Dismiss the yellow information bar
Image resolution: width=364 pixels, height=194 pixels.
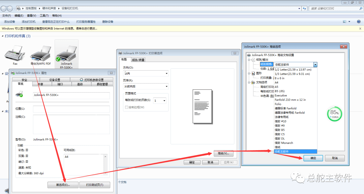point(360,29)
